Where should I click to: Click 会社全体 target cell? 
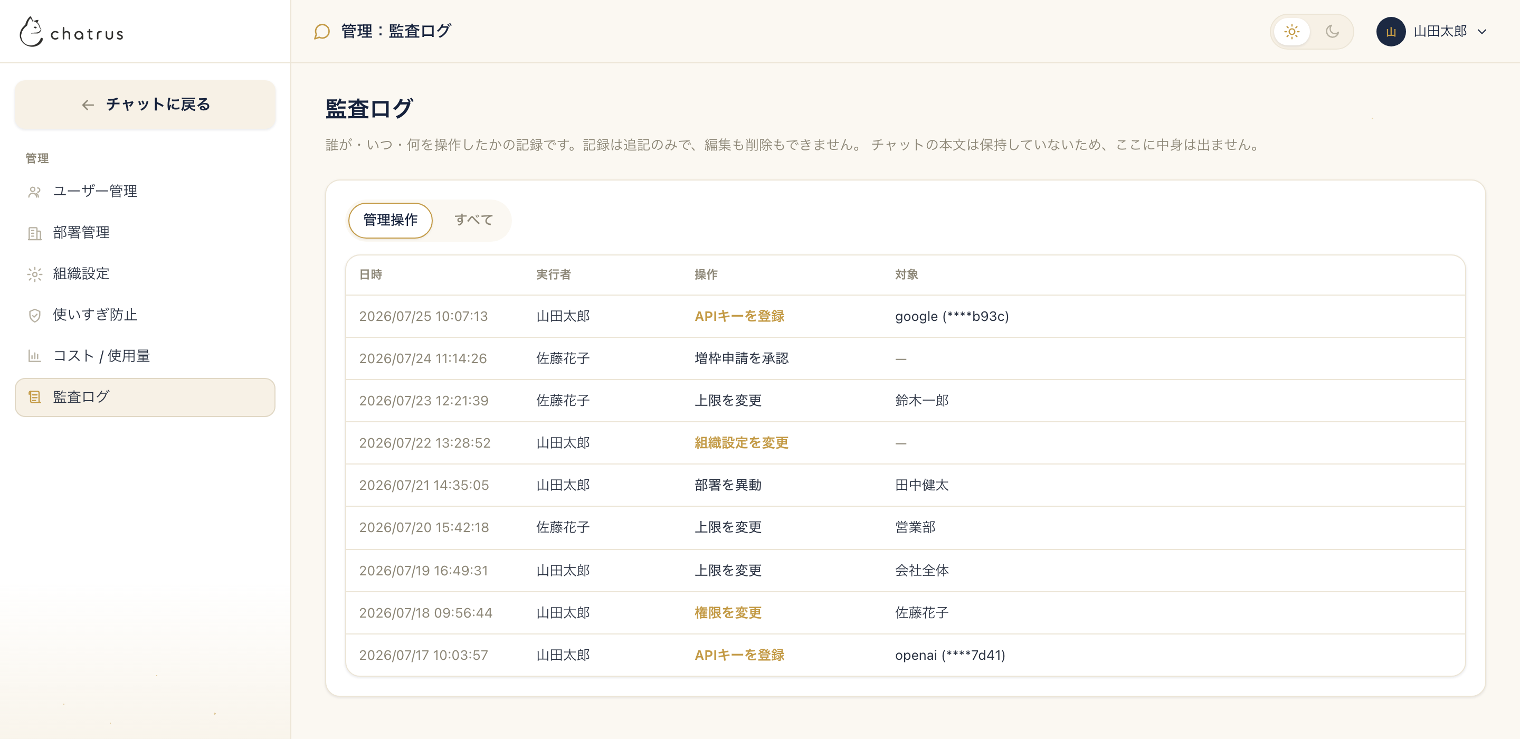click(921, 571)
